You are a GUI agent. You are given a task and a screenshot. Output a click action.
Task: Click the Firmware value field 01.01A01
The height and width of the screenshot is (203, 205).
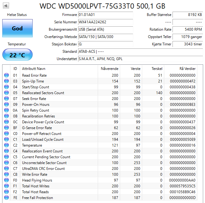pyautogui.click(x=105, y=15)
